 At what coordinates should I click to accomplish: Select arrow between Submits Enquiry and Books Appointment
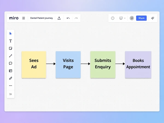click(x=120, y=64)
